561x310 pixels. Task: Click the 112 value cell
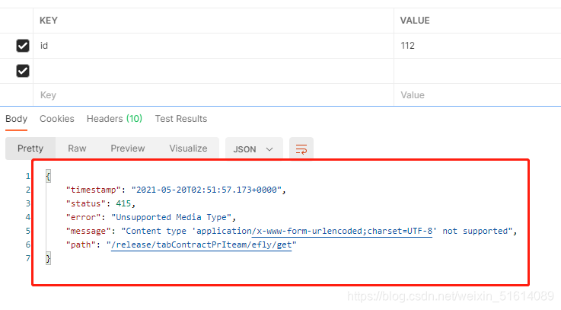[x=477, y=46]
